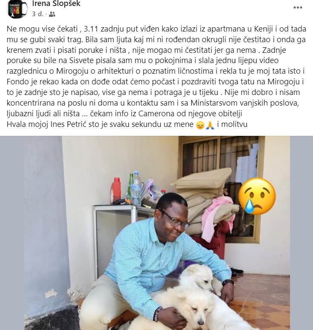Click the friends audience icon beside timestamp
The height and width of the screenshot is (330, 313).
52,14
